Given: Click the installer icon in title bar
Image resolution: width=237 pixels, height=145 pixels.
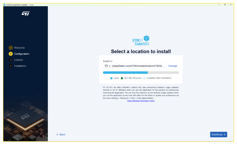Looking at the screenshot, I should click(x=5, y=5).
